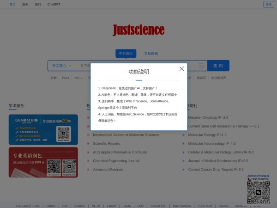Close the 功能说明 dialog
This screenshot has height=208, width=277.
tap(181, 69)
